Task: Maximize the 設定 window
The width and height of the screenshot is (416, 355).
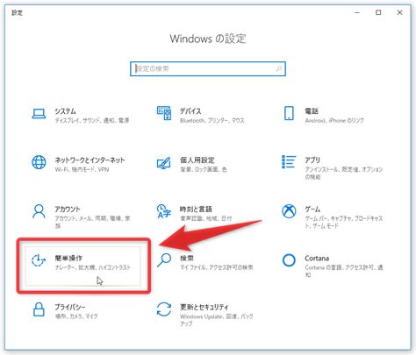Action: coord(378,12)
